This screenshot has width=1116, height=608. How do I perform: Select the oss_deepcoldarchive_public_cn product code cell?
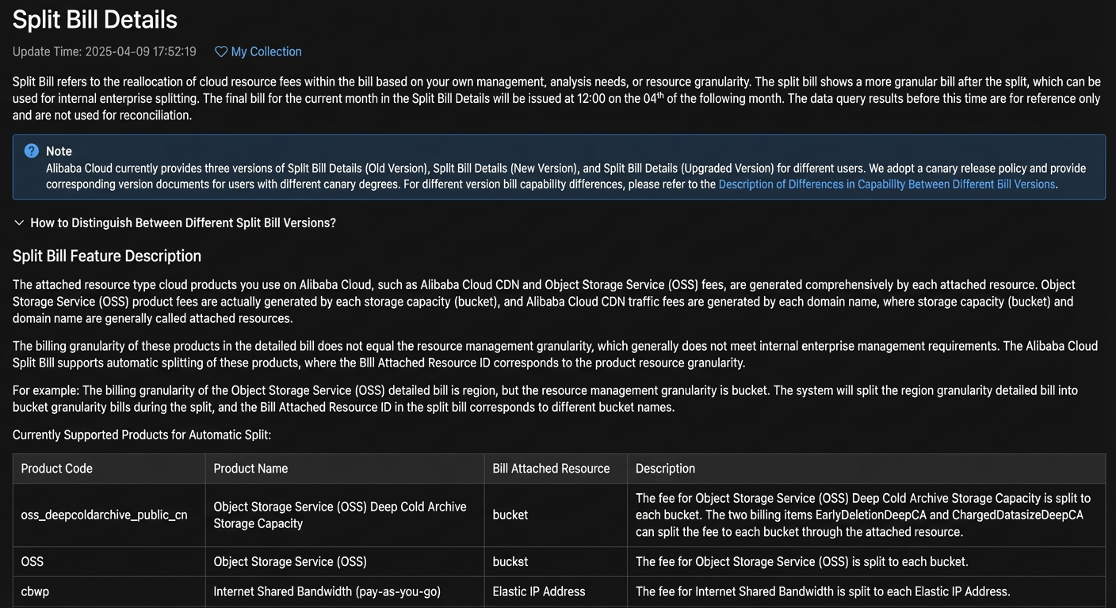tap(109, 515)
